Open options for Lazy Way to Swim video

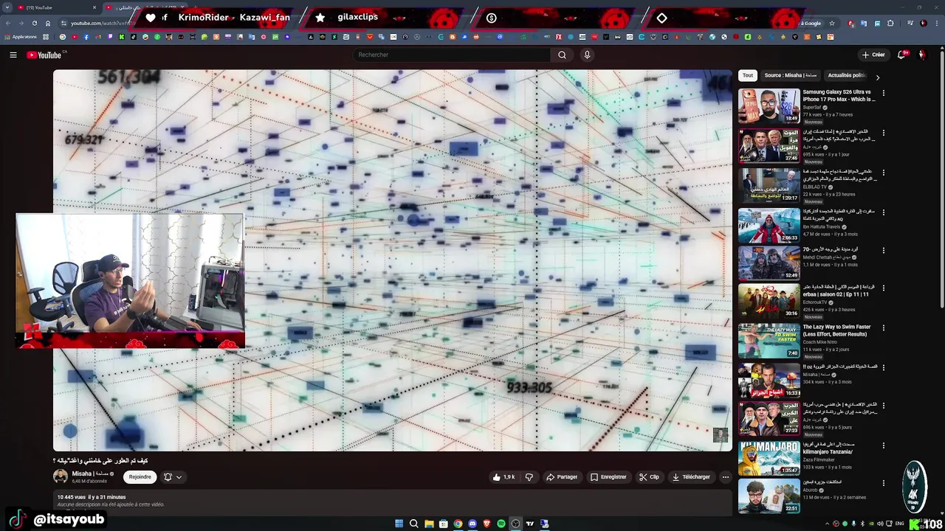coord(883,327)
